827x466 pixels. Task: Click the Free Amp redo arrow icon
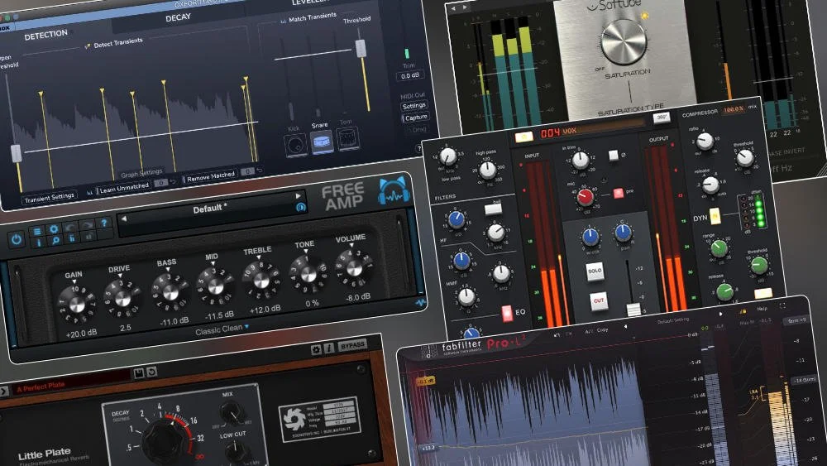pyautogui.click(x=88, y=225)
